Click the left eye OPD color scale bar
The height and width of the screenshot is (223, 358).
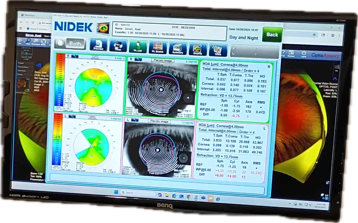click(57, 139)
